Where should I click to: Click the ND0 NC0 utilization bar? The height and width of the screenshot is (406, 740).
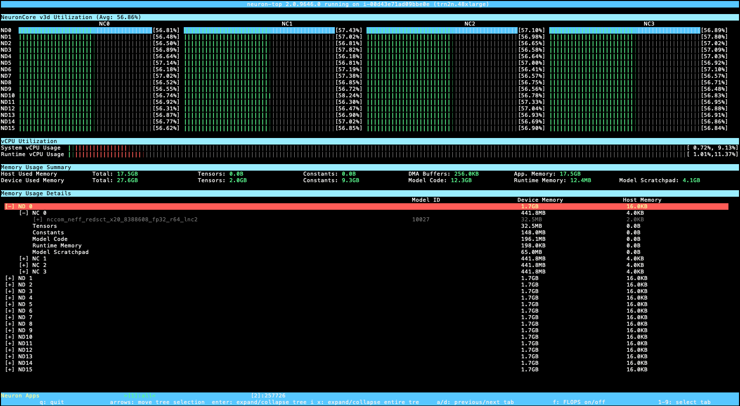pos(85,31)
